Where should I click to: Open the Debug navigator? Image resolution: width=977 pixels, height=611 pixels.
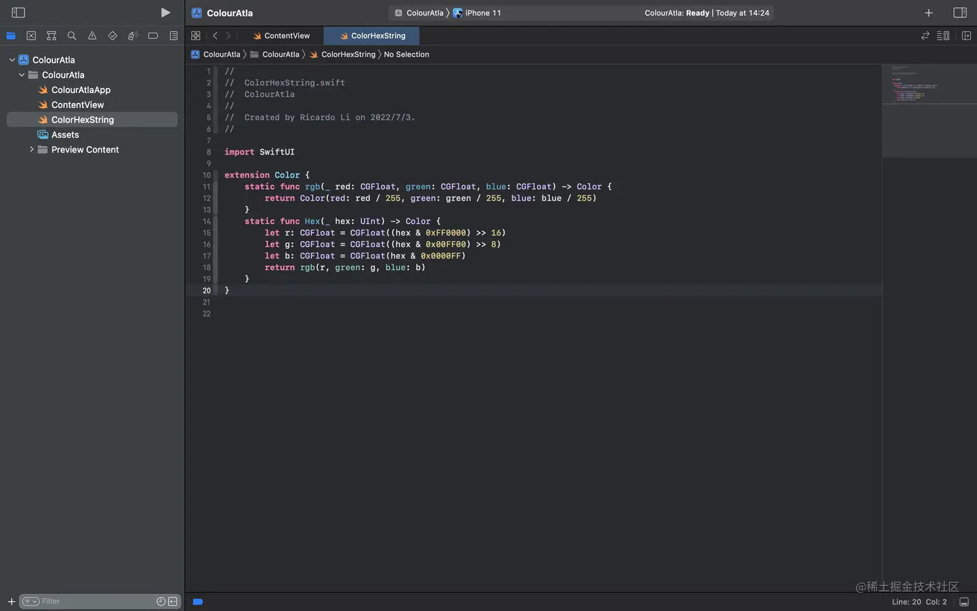click(133, 36)
